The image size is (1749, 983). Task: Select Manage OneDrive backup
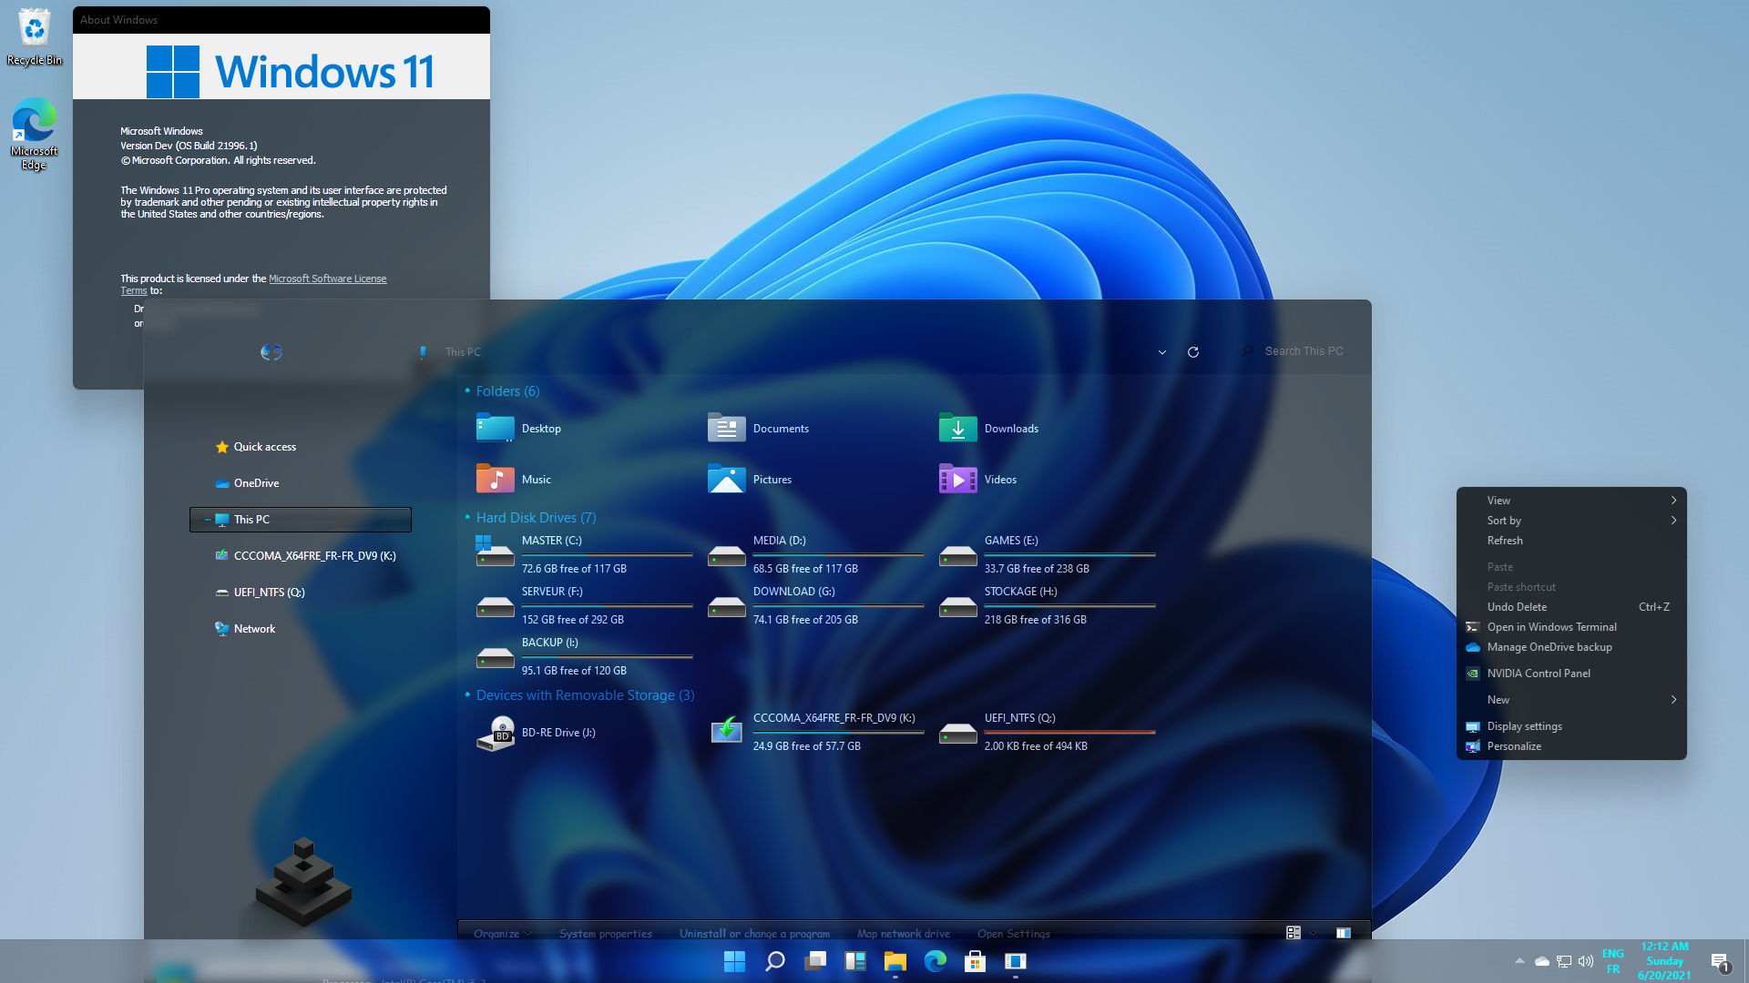point(1571,647)
